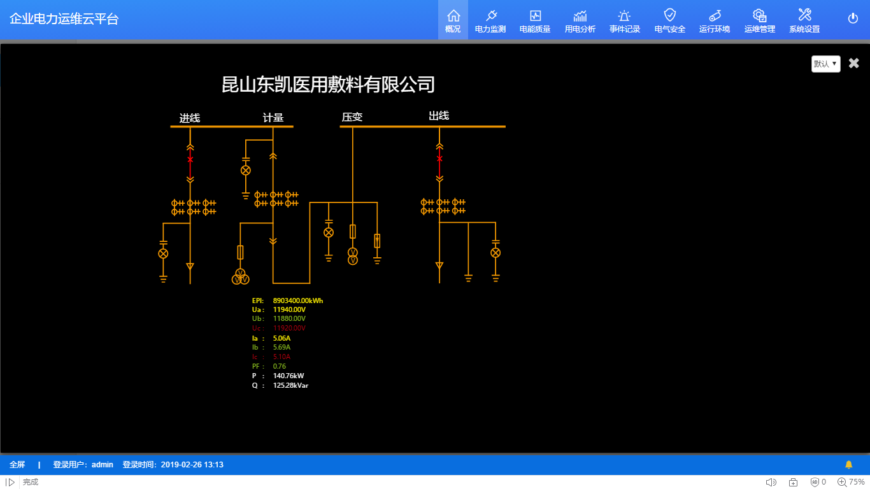Click the browser zoom 75% control

click(x=851, y=482)
